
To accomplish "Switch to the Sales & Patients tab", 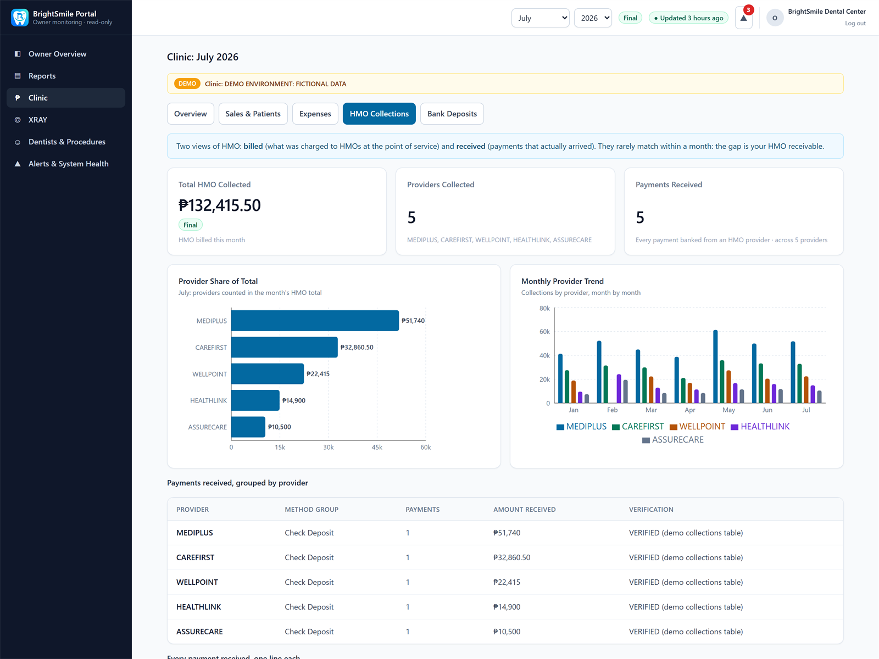I will point(253,114).
